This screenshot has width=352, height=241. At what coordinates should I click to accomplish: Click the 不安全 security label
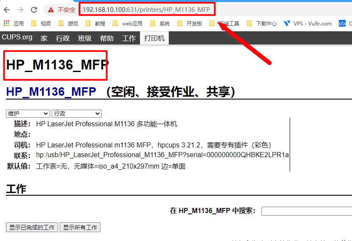point(67,10)
